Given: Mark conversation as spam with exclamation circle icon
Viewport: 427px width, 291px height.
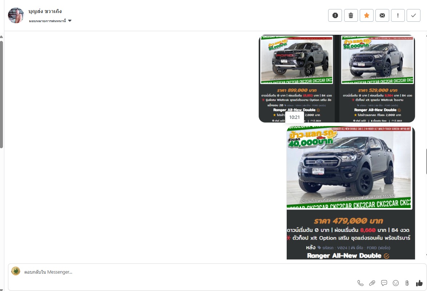Looking at the screenshot, I should (335, 16).
